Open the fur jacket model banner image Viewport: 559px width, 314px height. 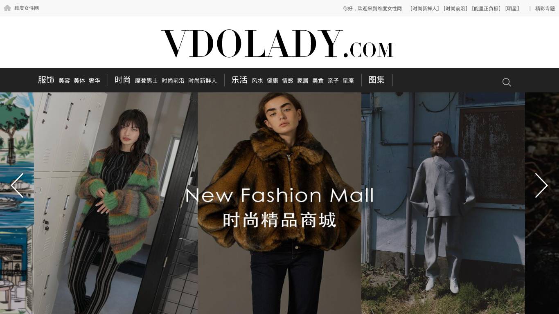click(279, 203)
